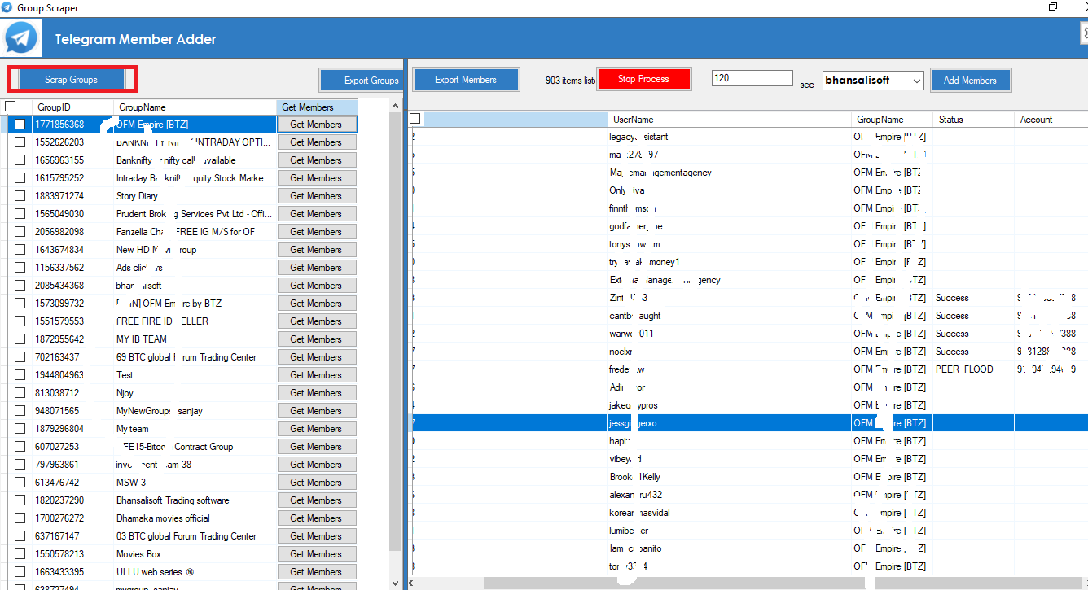This screenshot has height=590, width=1088.
Task: Sort members by Status column header
Action: click(x=974, y=119)
